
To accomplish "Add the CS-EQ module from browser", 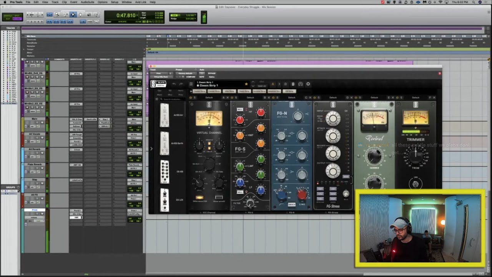I will pos(165,171).
